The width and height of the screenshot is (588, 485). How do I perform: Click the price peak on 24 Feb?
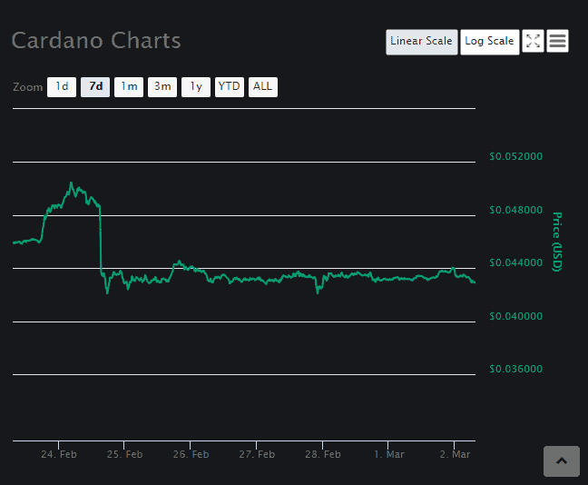click(x=71, y=183)
